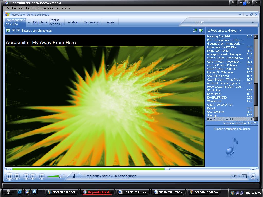Viewport: 263px width, 197px height.
Task: Select the previous visualization
Action: tap(14, 31)
